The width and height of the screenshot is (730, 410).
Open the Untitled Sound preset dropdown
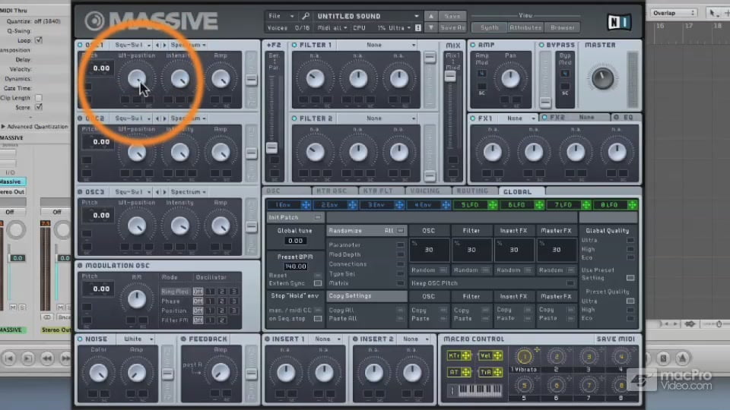[368, 16]
